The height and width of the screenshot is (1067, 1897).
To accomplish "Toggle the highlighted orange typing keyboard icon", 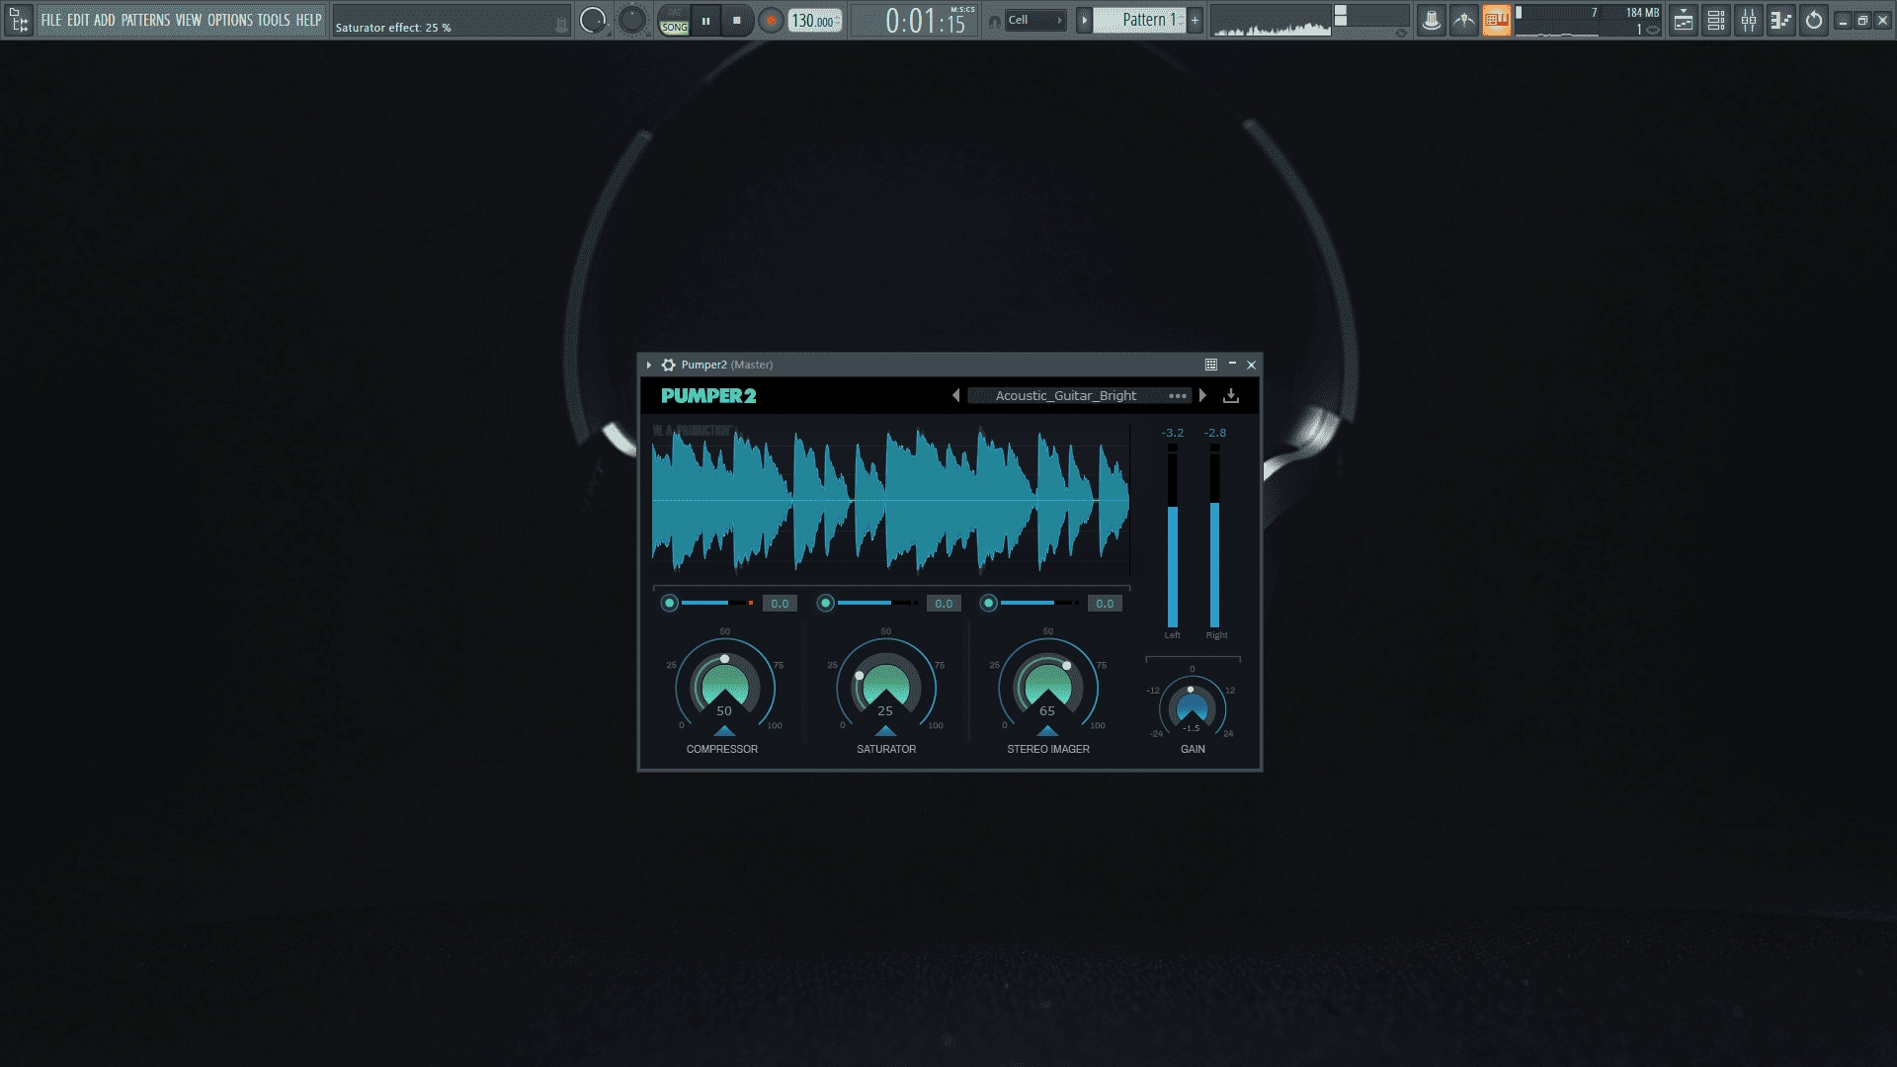I will tap(1496, 21).
